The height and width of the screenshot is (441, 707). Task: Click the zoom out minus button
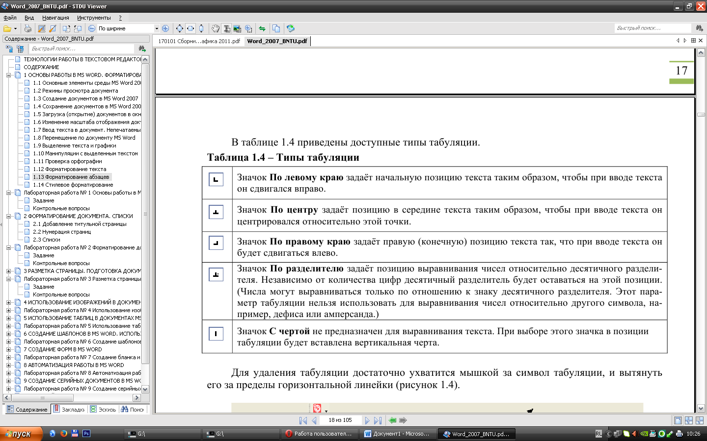point(92,28)
